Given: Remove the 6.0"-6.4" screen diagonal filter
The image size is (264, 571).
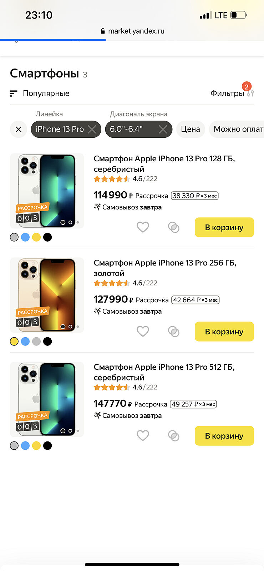Looking at the screenshot, I should (163, 129).
